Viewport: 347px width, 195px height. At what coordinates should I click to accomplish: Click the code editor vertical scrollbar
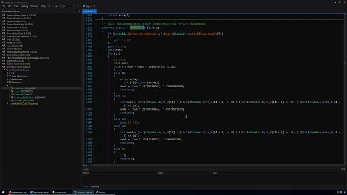tap(345, 88)
